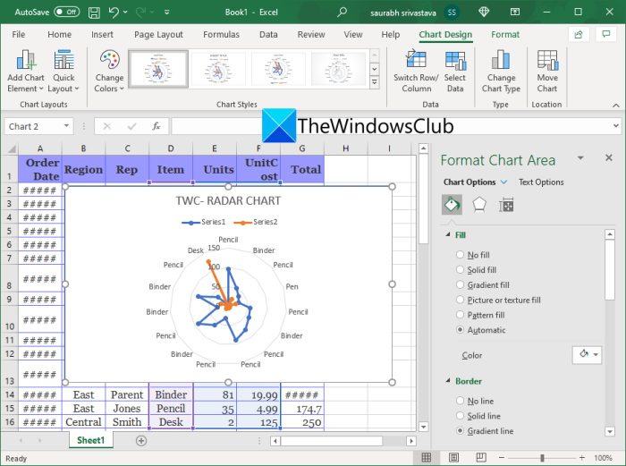Screen dimensions: 626x466
Task: Open Add Chart Element menu
Action: (x=26, y=72)
